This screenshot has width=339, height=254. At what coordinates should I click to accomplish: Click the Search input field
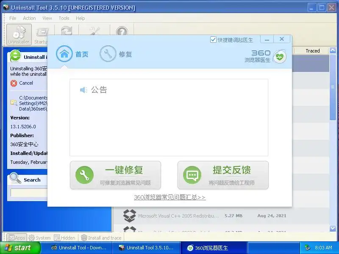point(29,193)
